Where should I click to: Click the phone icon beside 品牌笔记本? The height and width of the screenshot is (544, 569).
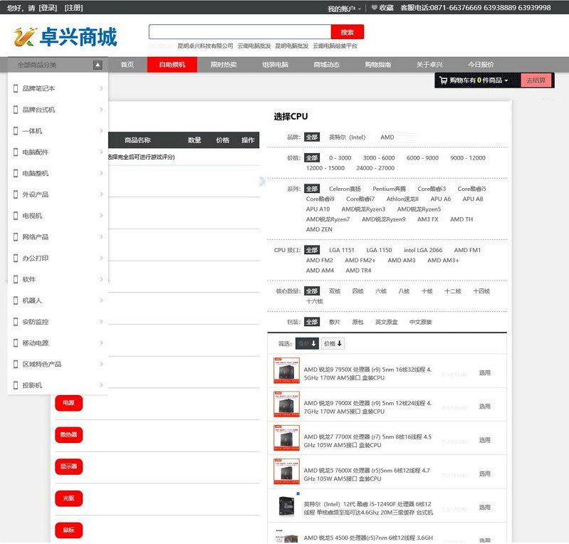(x=16, y=89)
